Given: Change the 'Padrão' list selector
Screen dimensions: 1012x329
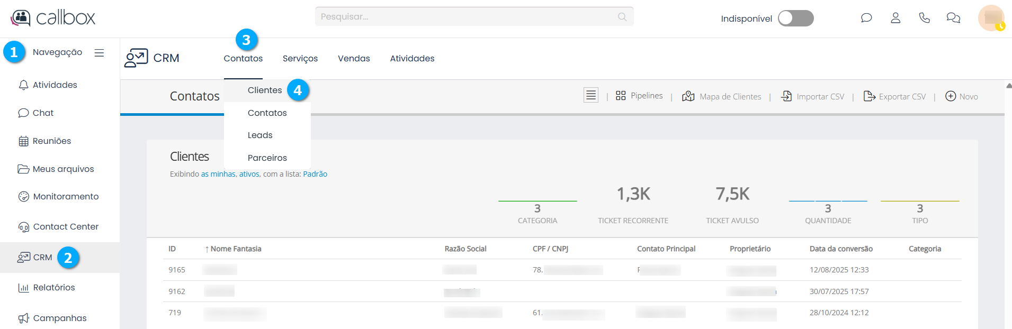Looking at the screenshot, I should 315,174.
